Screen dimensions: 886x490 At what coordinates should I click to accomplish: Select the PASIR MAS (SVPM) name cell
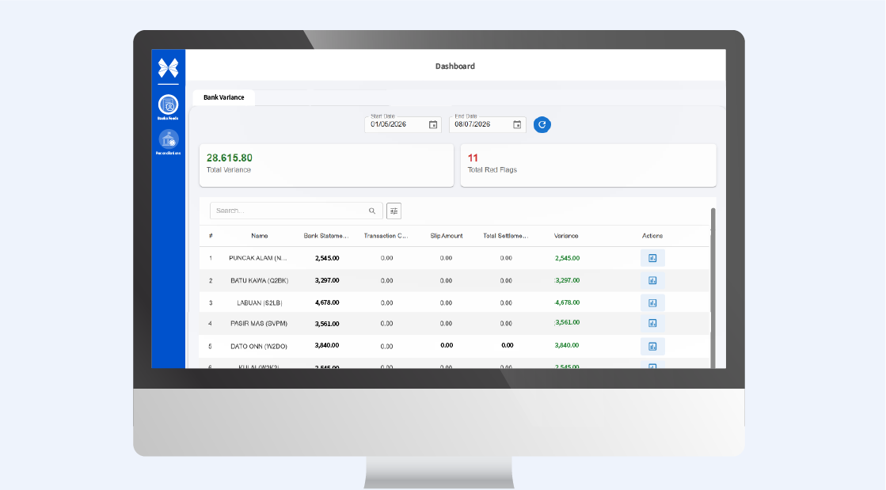[x=259, y=324]
